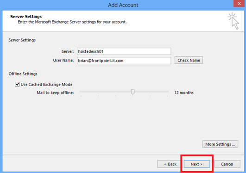Click the bold 'Server Settings' heading

[x=26, y=17]
